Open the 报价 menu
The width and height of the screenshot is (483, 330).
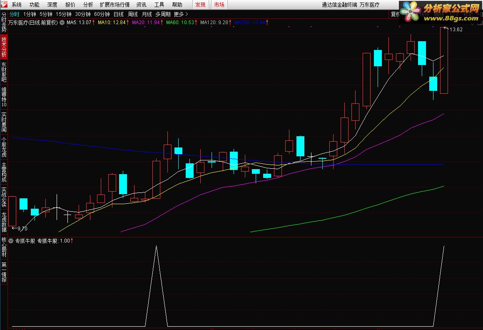pos(70,5)
